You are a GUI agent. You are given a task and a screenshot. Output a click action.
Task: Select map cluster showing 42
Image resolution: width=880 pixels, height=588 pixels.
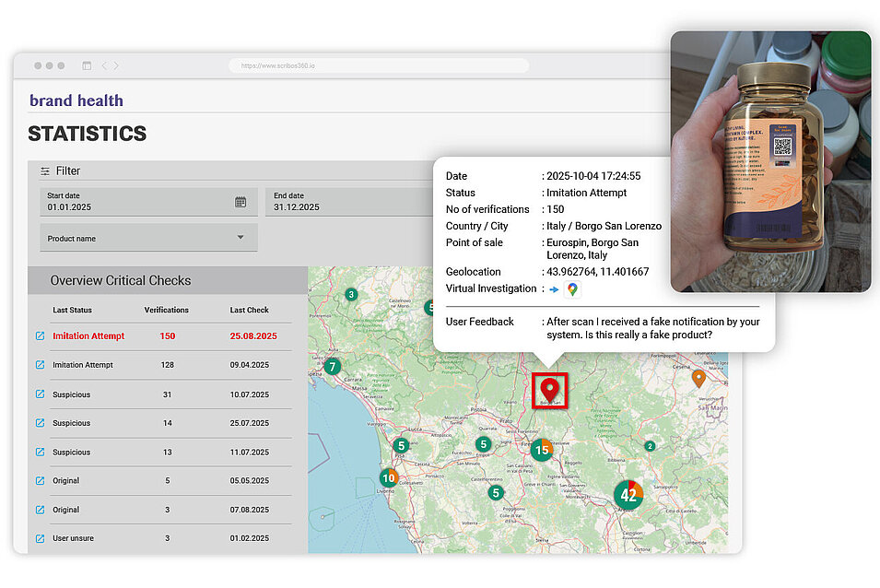[x=628, y=495]
